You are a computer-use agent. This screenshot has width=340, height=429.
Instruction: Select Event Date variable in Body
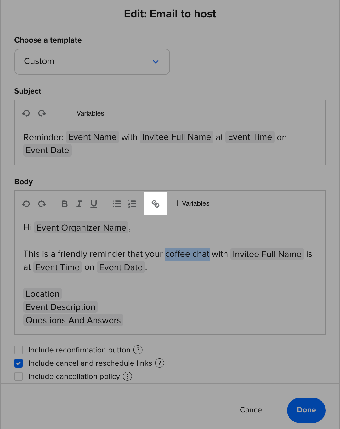pyautogui.click(x=121, y=267)
